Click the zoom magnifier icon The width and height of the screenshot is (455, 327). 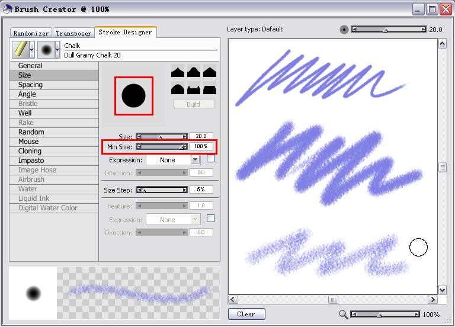pyautogui.click(x=344, y=315)
